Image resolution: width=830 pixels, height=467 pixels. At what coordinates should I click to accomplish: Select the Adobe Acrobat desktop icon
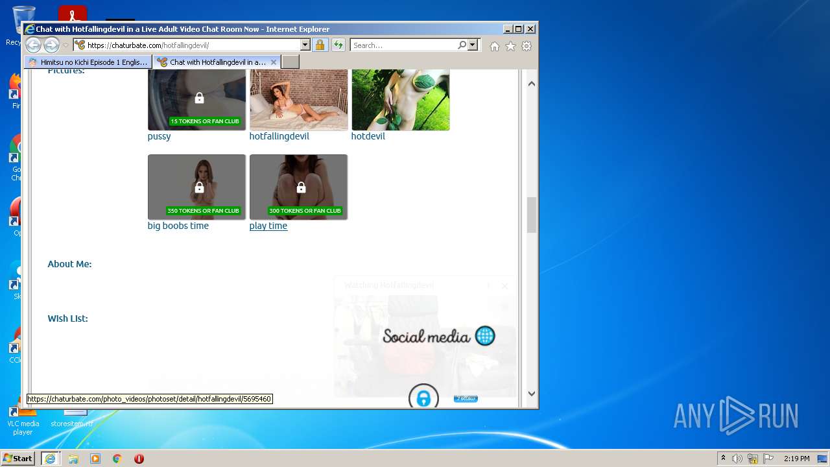pyautogui.click(x=72, y=14)
